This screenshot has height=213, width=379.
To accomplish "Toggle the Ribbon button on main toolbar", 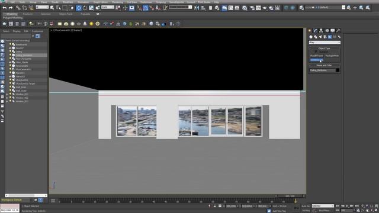I will pyautogui.click(x=224, y=8).
